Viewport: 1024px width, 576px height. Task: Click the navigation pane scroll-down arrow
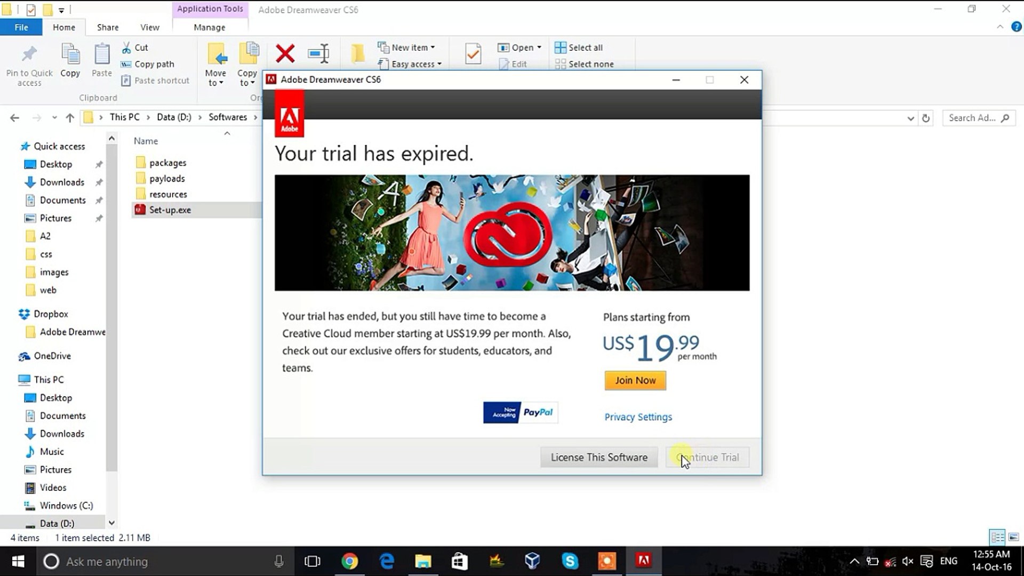(x=111, y=523)
